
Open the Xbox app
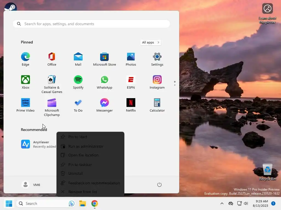[26, 82]
